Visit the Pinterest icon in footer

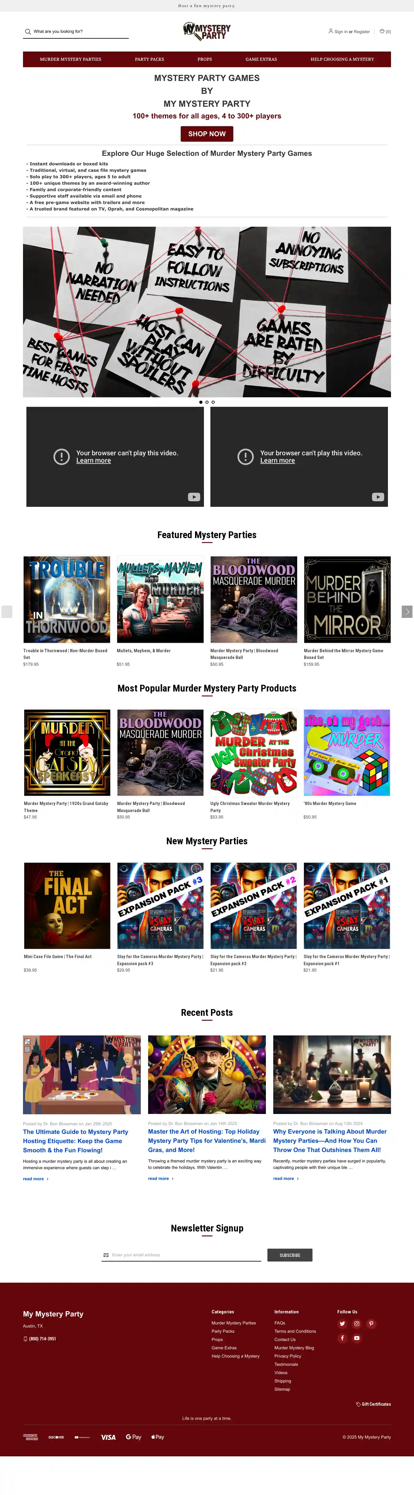(371, 1324)
